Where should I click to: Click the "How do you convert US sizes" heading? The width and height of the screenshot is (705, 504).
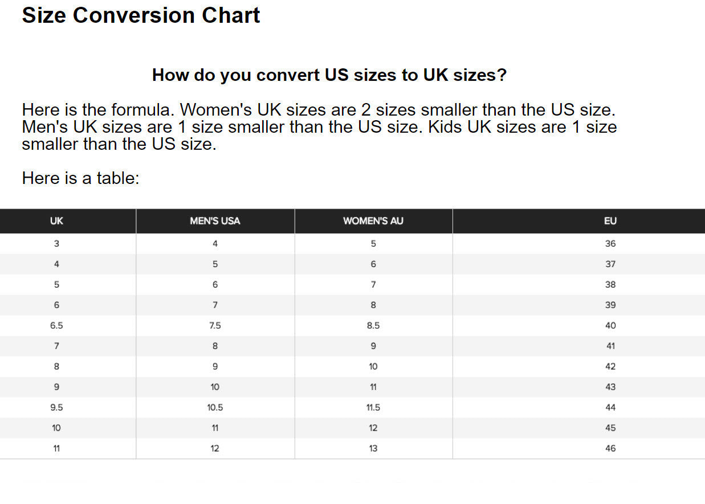click(x=329, y=75)
